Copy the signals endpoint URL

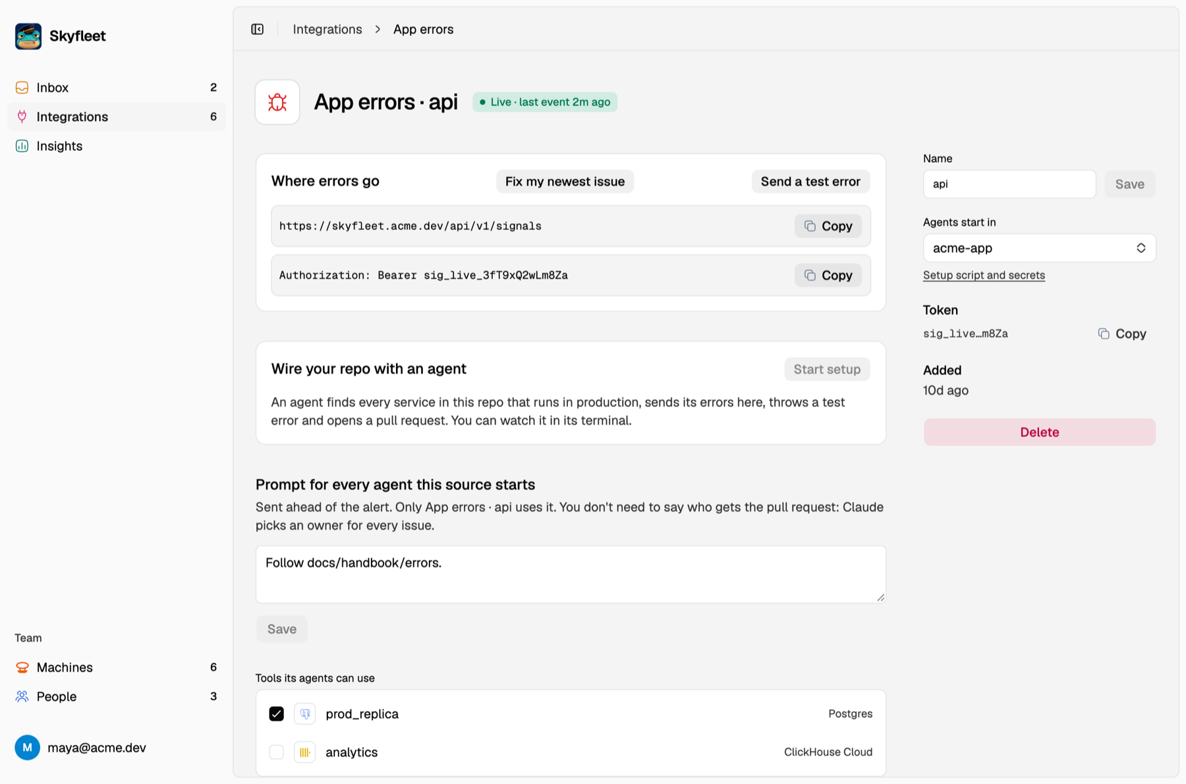point(828,226)
